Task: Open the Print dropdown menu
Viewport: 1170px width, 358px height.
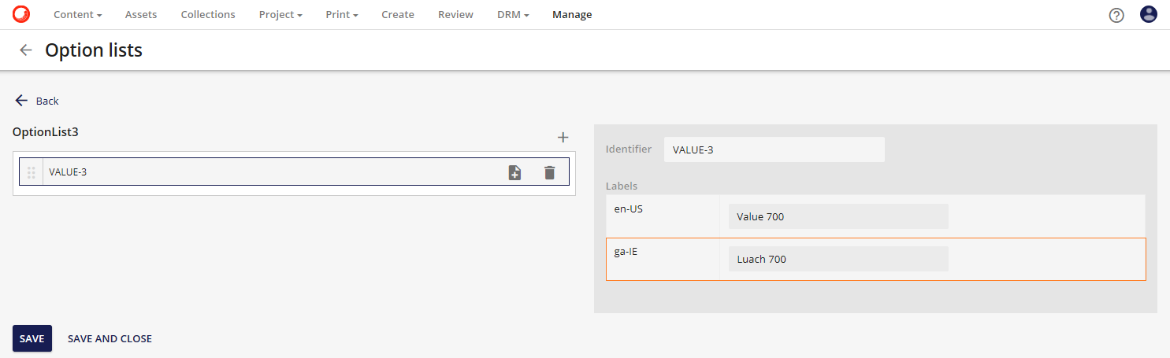Action: click(x=341, y=15)
